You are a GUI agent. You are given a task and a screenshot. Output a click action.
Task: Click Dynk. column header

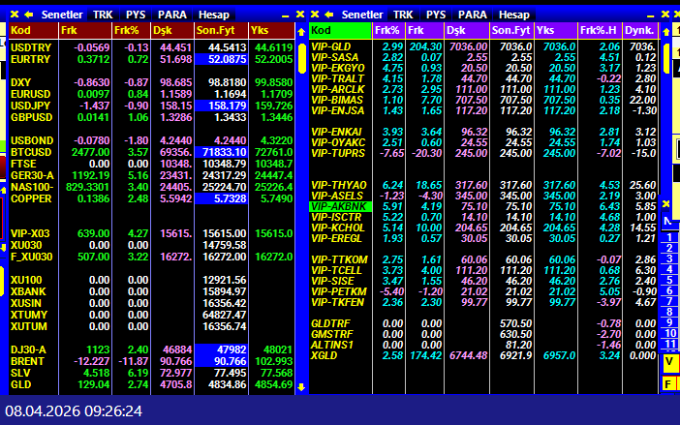(x=641, y=30)
